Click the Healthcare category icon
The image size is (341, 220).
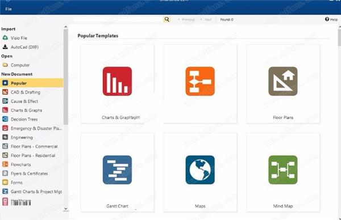5,201
